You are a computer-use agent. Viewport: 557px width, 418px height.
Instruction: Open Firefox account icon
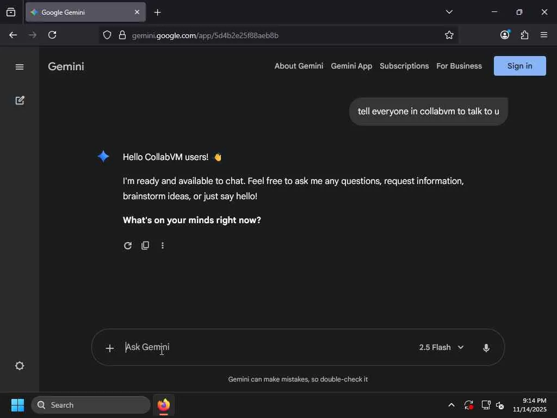point(505,34)
